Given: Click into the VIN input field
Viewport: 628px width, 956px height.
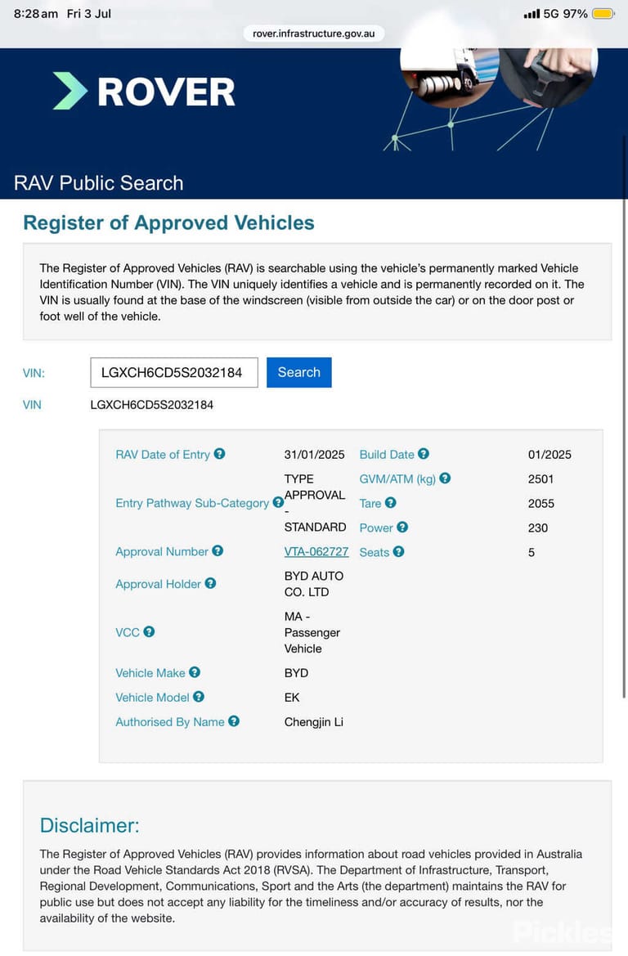Looking at the screenshot, I should tap(174, 373).
